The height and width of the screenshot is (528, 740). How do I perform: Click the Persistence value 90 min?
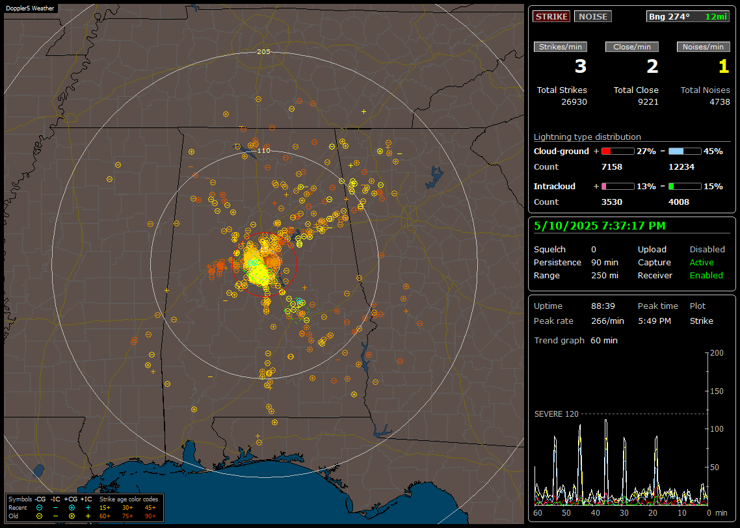605,263
